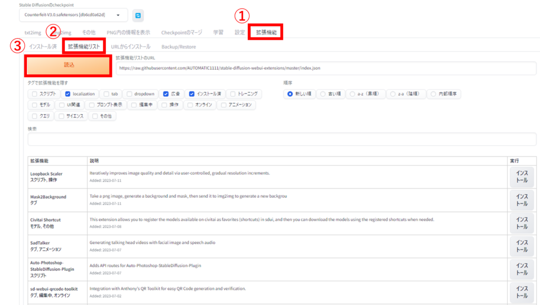
Task: Open the PNG内の情報を表示 tab
Action: (x=128, y=32)
